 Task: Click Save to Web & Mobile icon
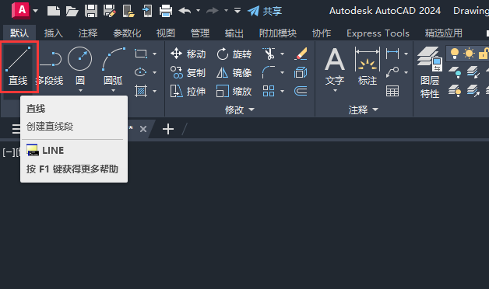147,11
